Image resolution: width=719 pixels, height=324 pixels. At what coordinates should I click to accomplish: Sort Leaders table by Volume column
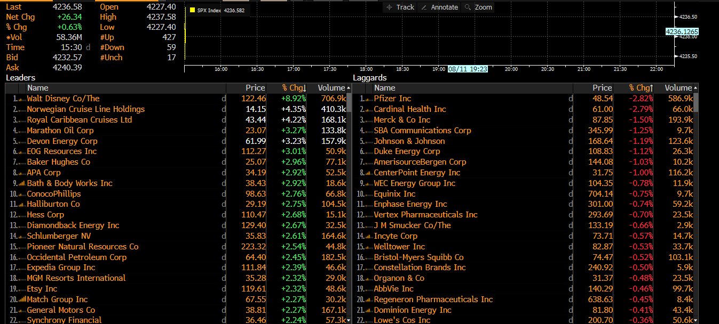pyautogui.click(x=331, y=88)
